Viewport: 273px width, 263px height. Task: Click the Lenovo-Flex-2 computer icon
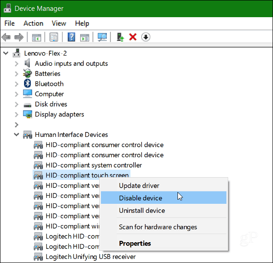17,53
